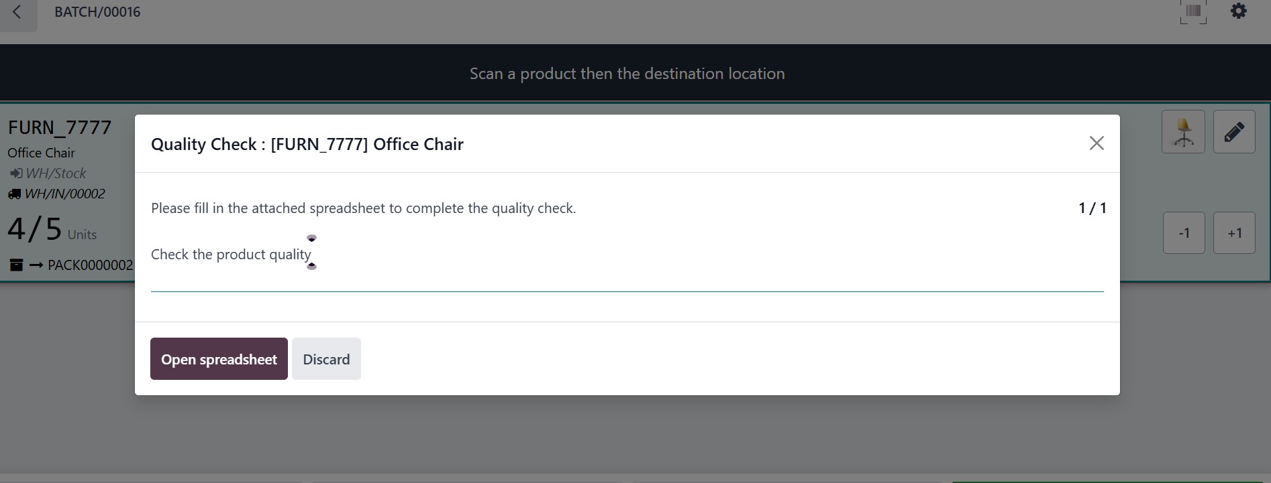Go back using the left chevron arrow
Screen dimensions: 1271x483
coord(17,12)
